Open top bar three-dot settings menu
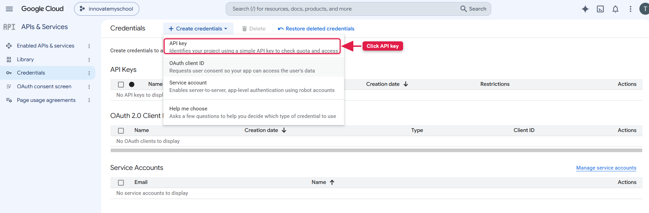 [x=630, y=9]
